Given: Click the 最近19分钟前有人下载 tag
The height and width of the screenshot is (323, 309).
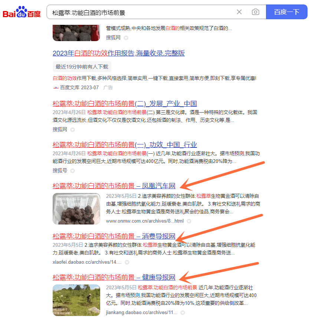Looking at the screenshot, I should (x=82, y=67).
